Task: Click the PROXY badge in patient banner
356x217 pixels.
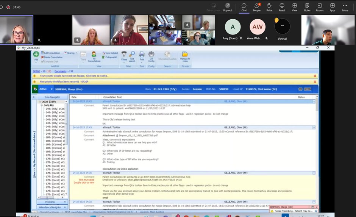Action: [x=308, y=89]
